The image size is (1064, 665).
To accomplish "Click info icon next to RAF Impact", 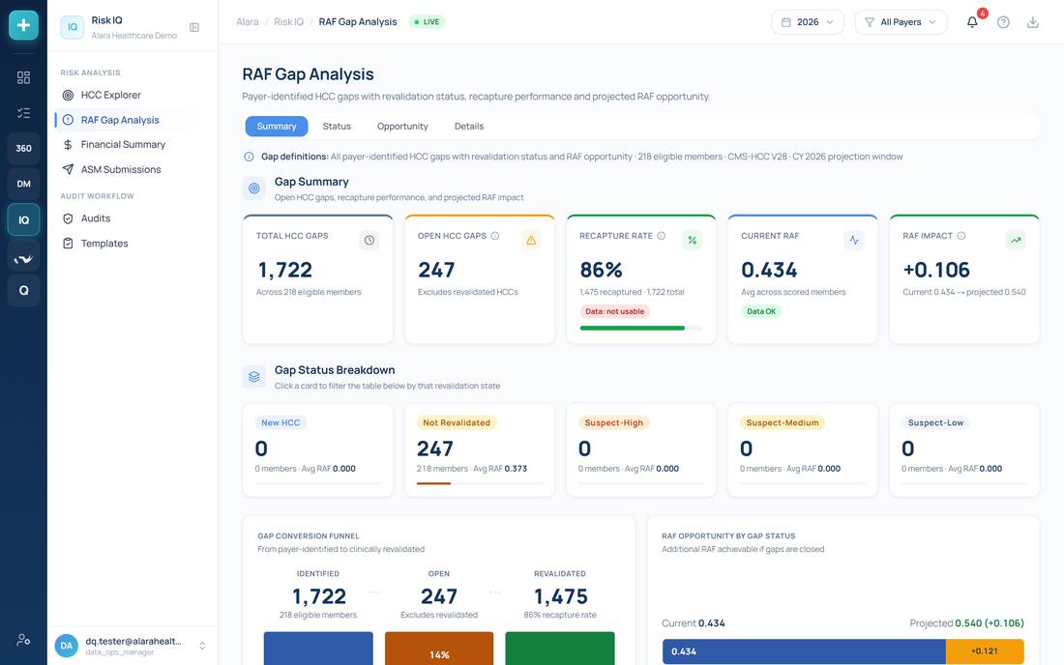I will [961, 236].
